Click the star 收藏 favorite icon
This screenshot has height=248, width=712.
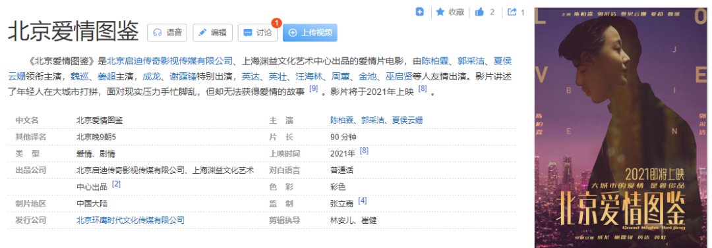[440, 12]
